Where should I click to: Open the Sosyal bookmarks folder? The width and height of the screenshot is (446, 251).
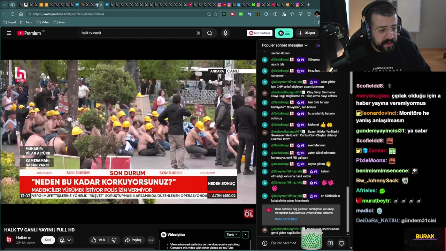coord(9,22)
